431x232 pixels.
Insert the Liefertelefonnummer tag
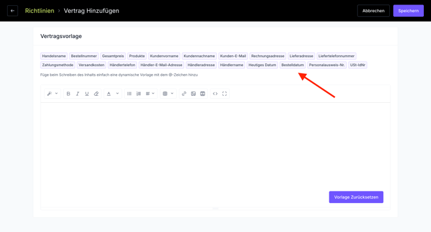[336, 56]
